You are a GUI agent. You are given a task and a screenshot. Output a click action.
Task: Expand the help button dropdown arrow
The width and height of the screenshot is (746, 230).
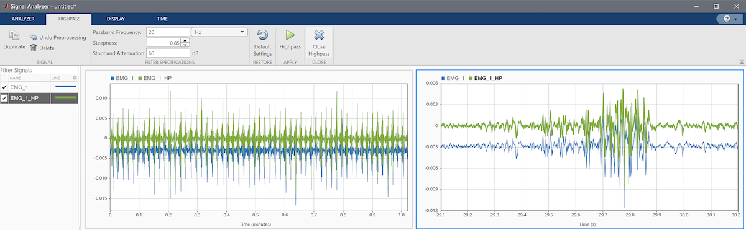[735, 19]
